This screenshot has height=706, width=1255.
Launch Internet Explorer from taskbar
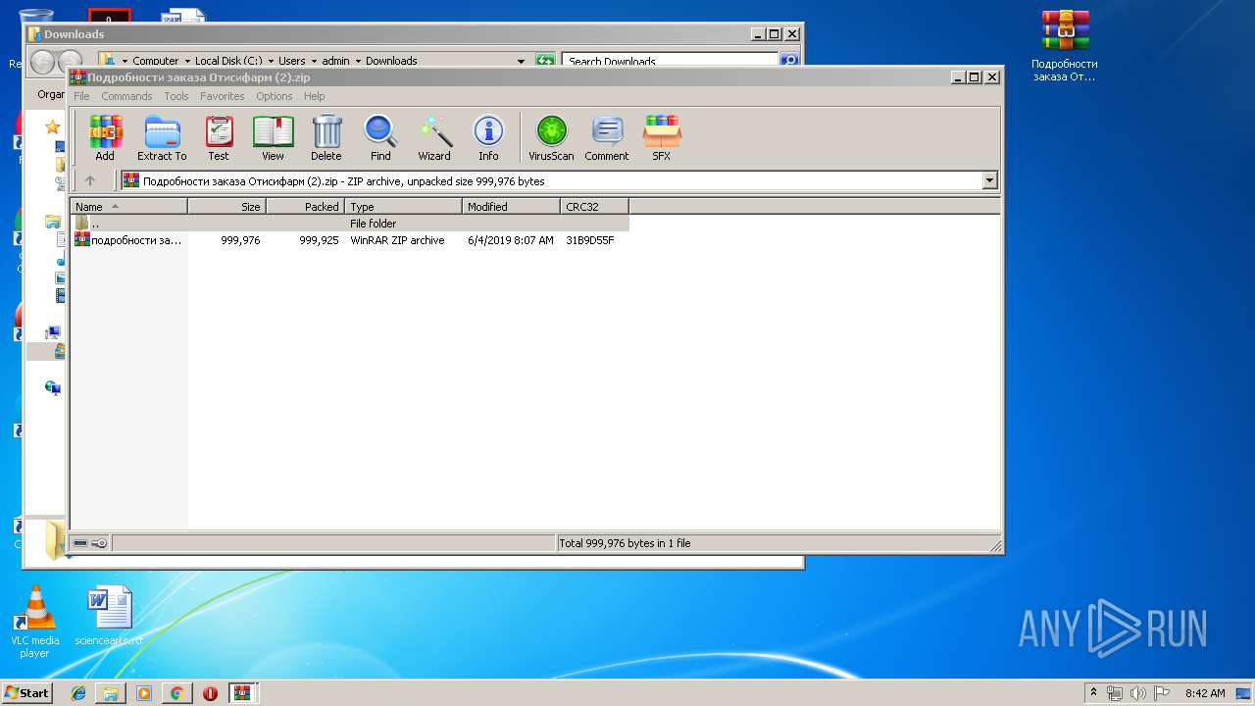point(78,693)
